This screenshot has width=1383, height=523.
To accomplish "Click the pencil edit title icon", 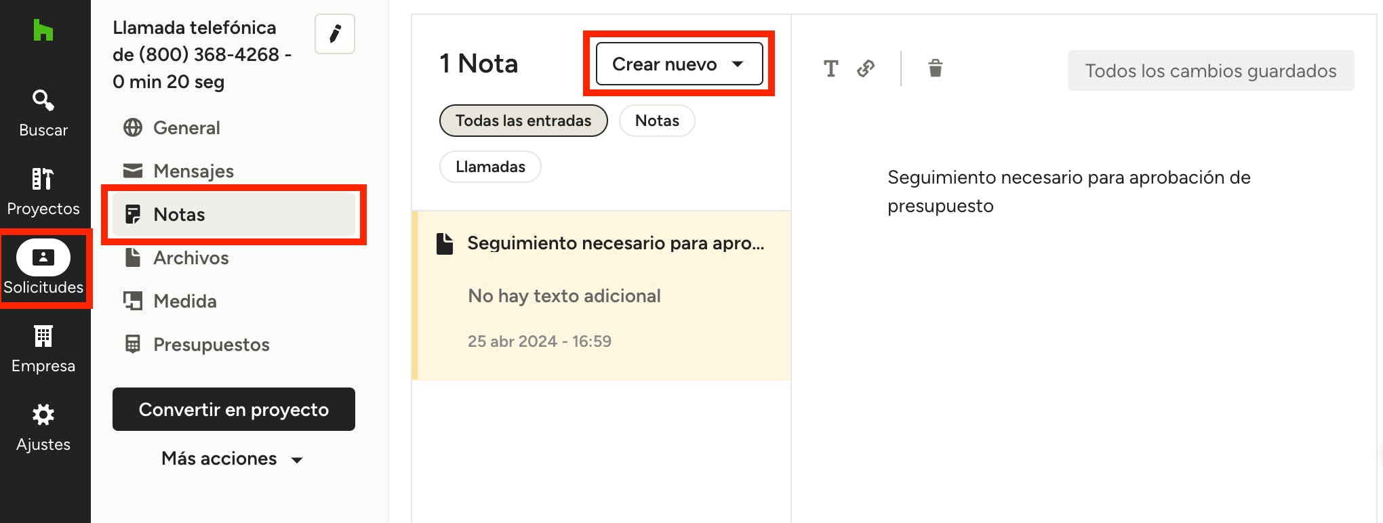I will coord(335,34).
